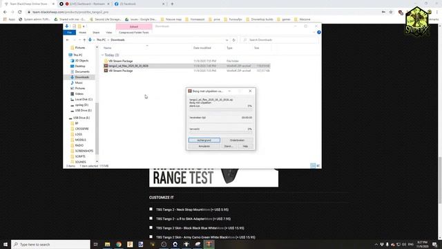
Task: Open a new Chrome tab
Action: coord(172,4)
